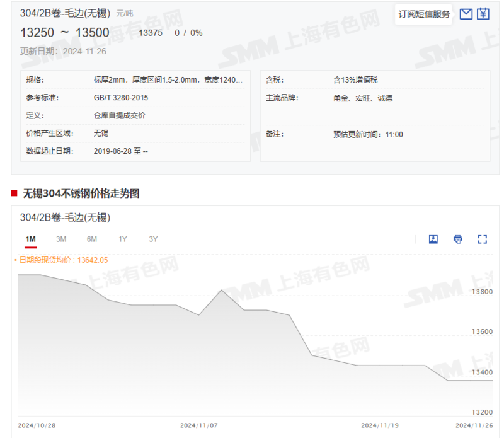Switch to the 6M time range
The height and width of the screenshot is (438, 504).
pos(91,239)
